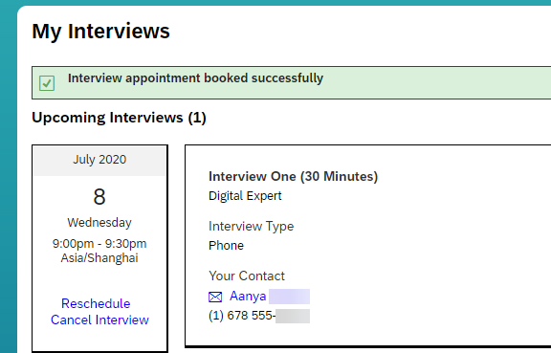Click the Interview appointment booked successfully message
Viewport: 551px width, 353px height.
[195, 78]
